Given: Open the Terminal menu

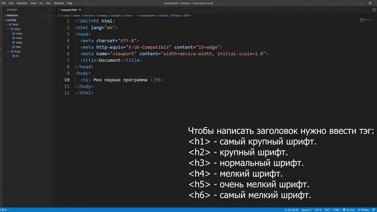Looking at the screenshot, I should coord(59,3).
